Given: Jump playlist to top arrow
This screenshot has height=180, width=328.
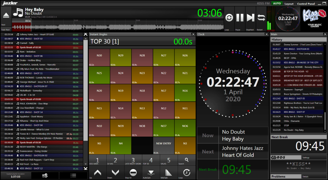Looking at the screenshot, I should tap(86, 34).
